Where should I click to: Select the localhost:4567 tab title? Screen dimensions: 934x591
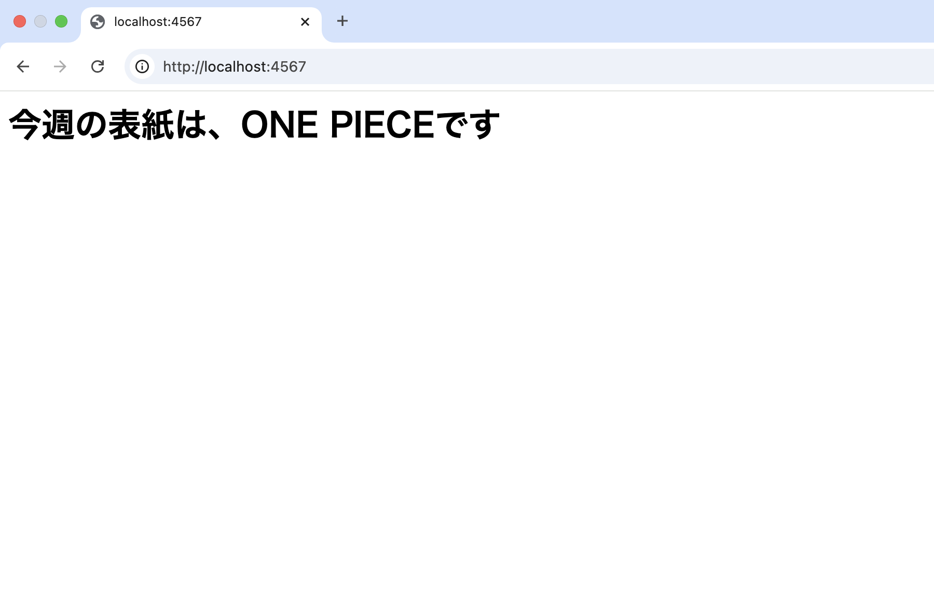158,22
